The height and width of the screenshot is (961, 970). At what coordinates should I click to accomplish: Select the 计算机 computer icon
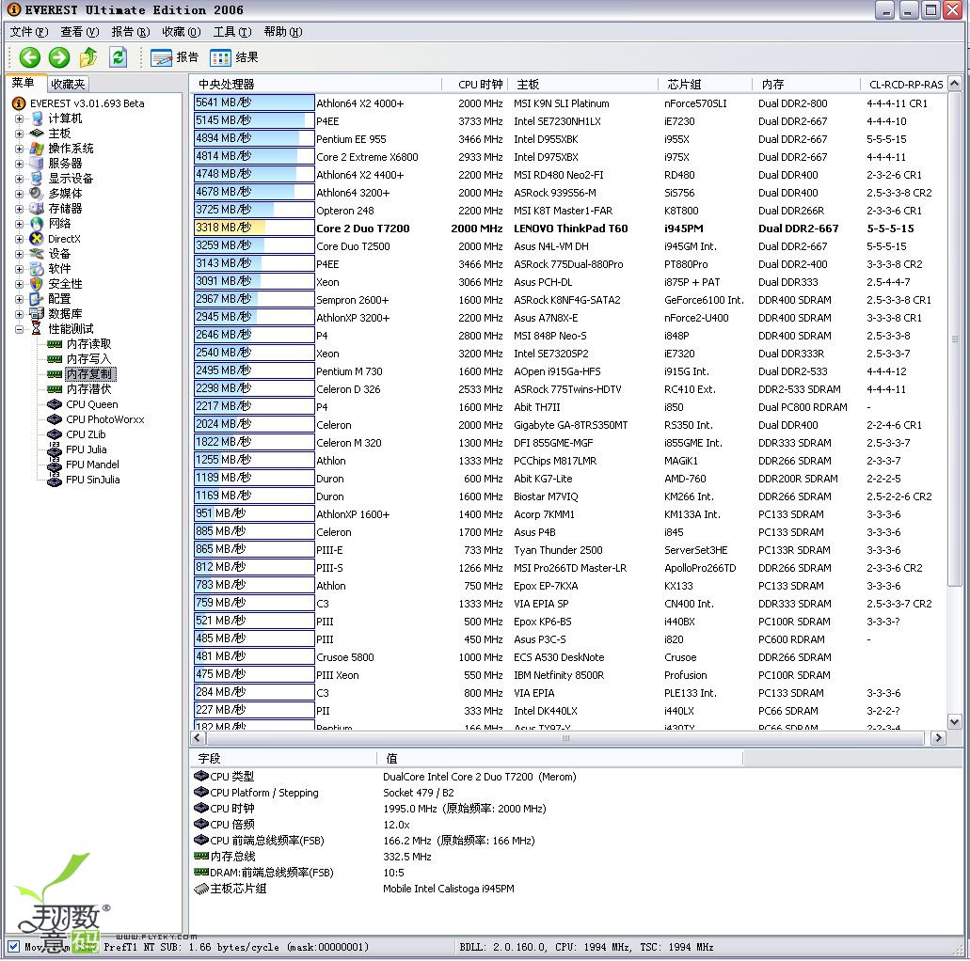(37, 118)
